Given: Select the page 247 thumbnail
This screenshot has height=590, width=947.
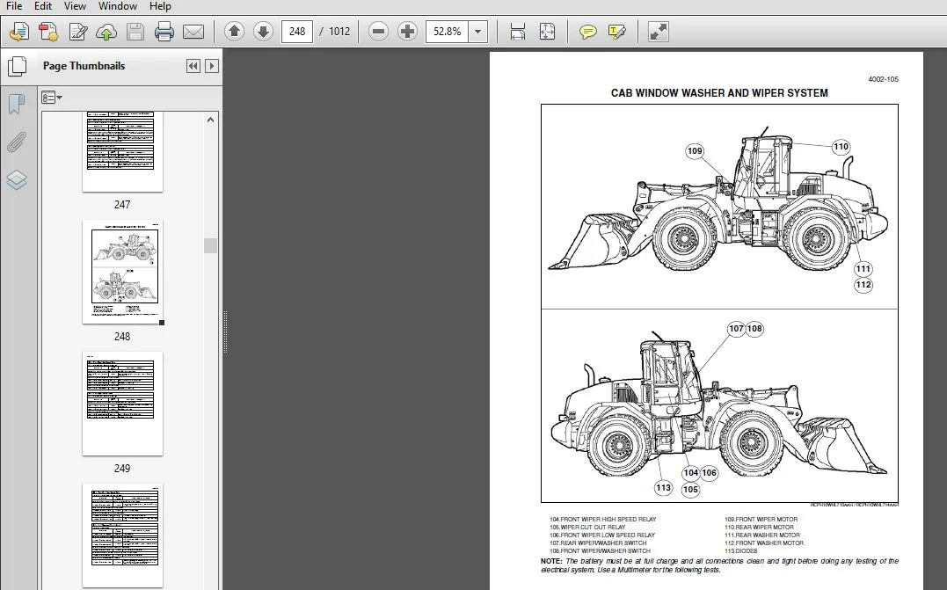Looking at the screenshot, I should click(x=122, y=151).
